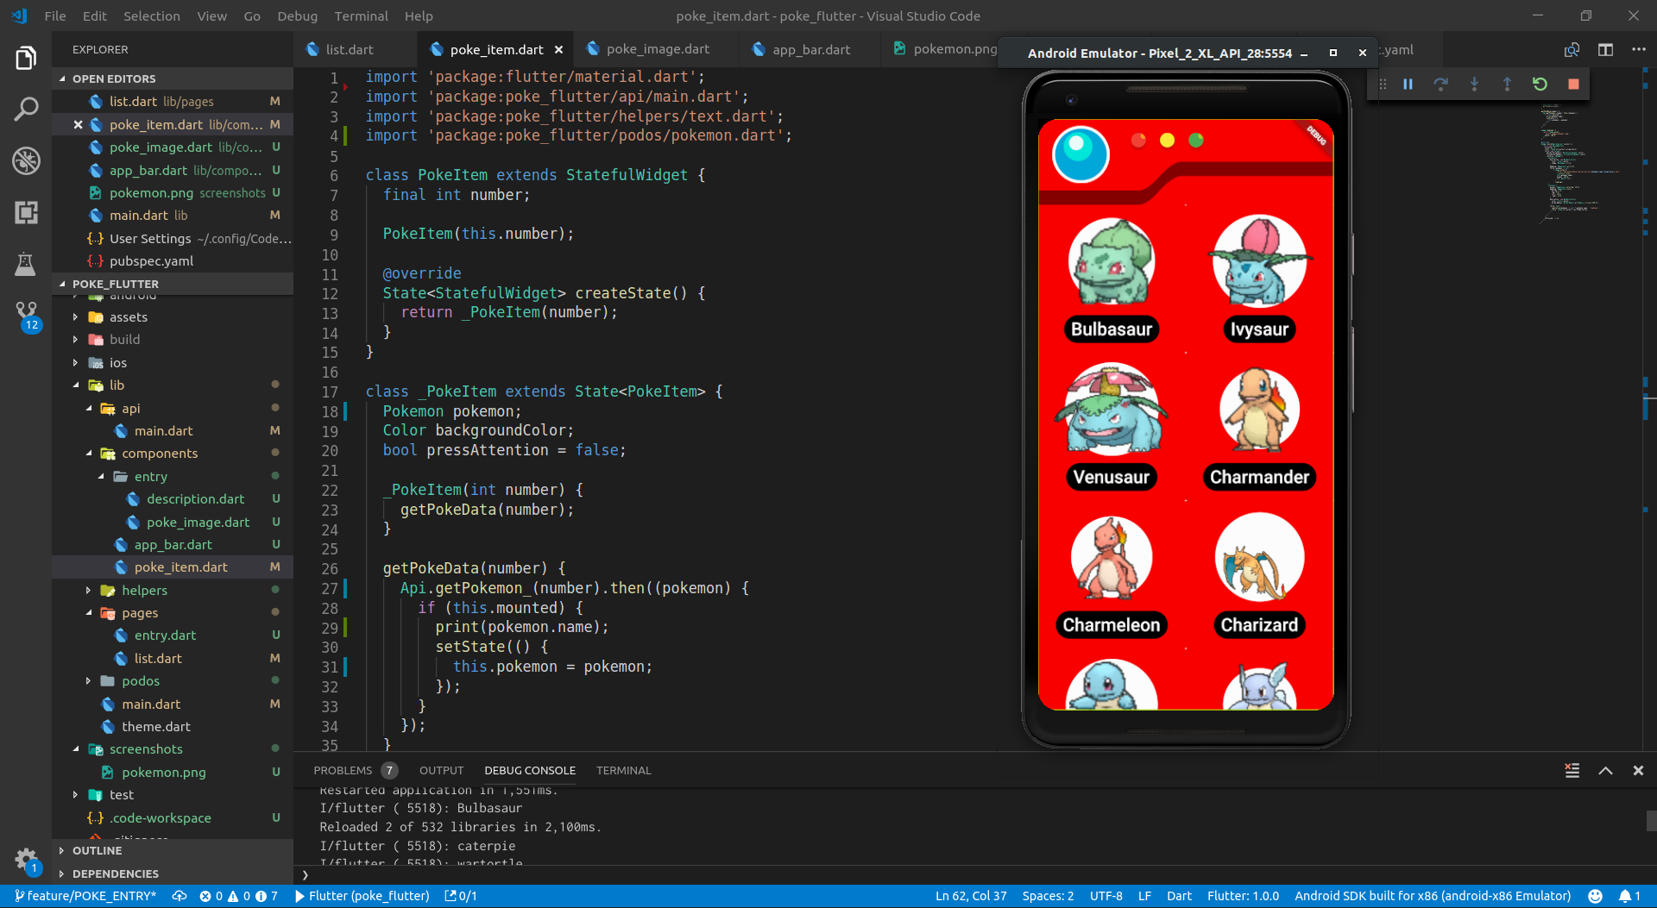Open the Manage gear menu
The width and height of the screenshot is (1657, 908).
(26, 860)
